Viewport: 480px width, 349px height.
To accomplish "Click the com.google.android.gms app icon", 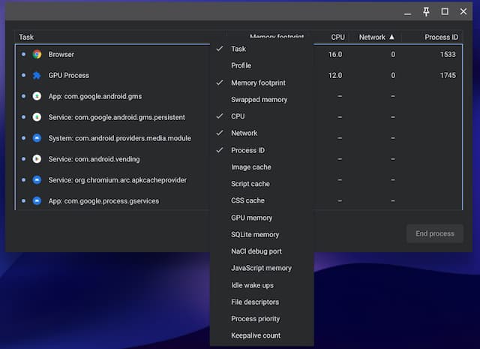I will [37, 97].
